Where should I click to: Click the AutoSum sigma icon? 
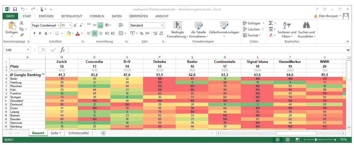[271, 23]
